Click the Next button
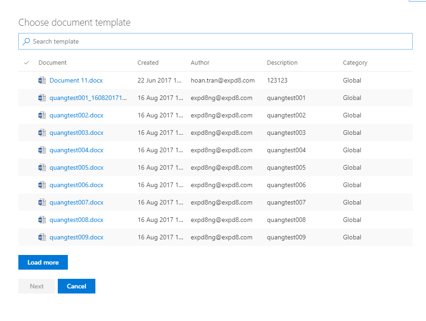 [x=37, y=286]
